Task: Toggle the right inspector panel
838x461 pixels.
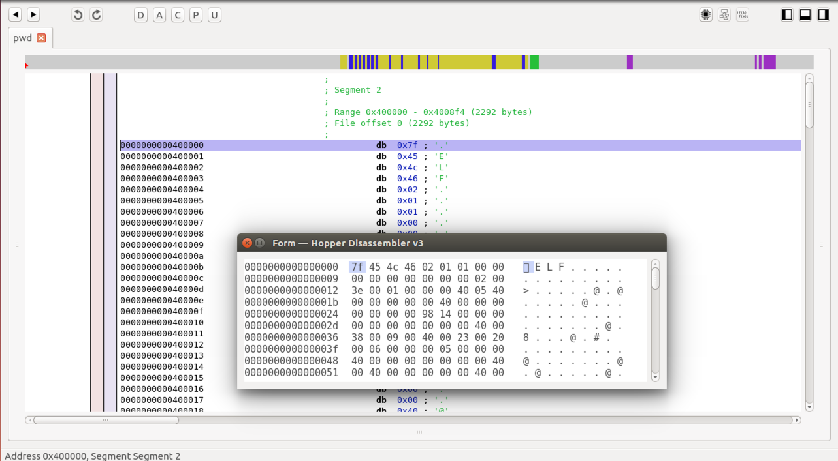Action: (x=824, y=15)
